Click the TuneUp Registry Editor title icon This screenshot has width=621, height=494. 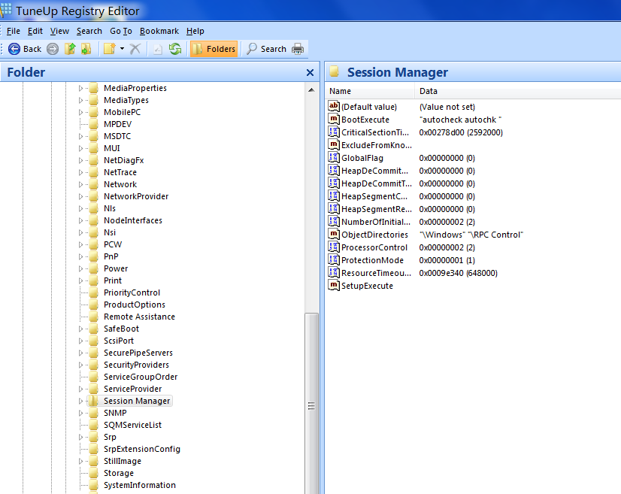point(5,10)
